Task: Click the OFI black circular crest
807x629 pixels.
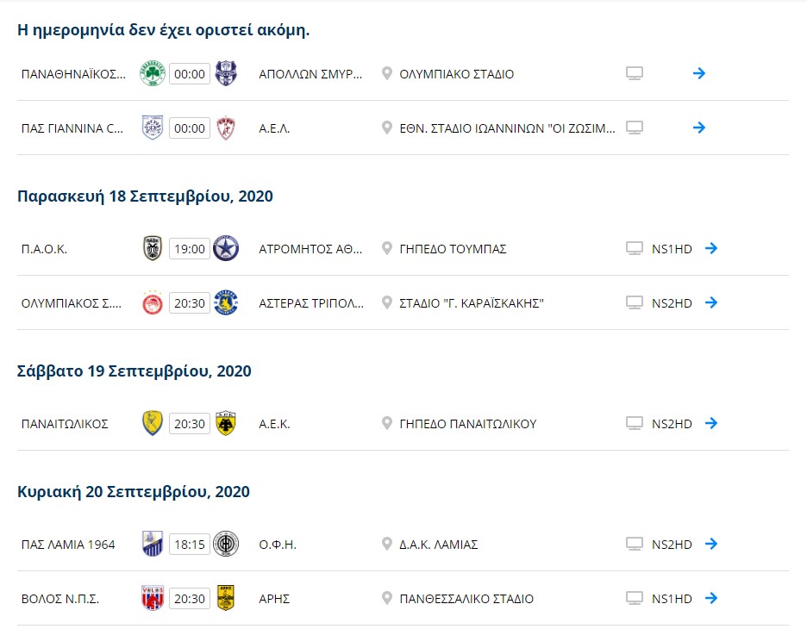Action: [225, 545]
